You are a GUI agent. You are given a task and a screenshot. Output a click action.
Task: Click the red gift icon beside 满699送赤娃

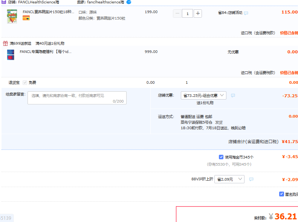coord(5,43)
